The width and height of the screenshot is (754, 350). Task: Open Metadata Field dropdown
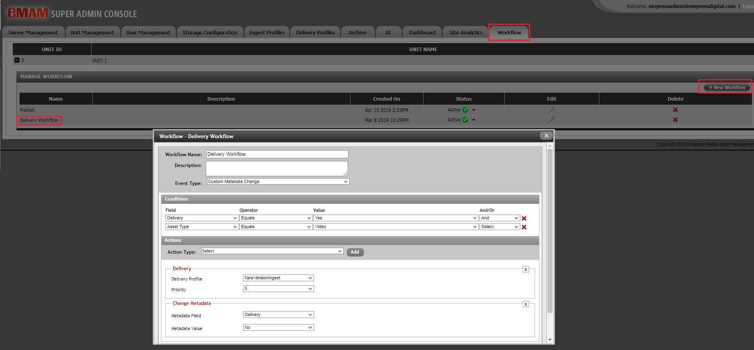coord(279,314)
